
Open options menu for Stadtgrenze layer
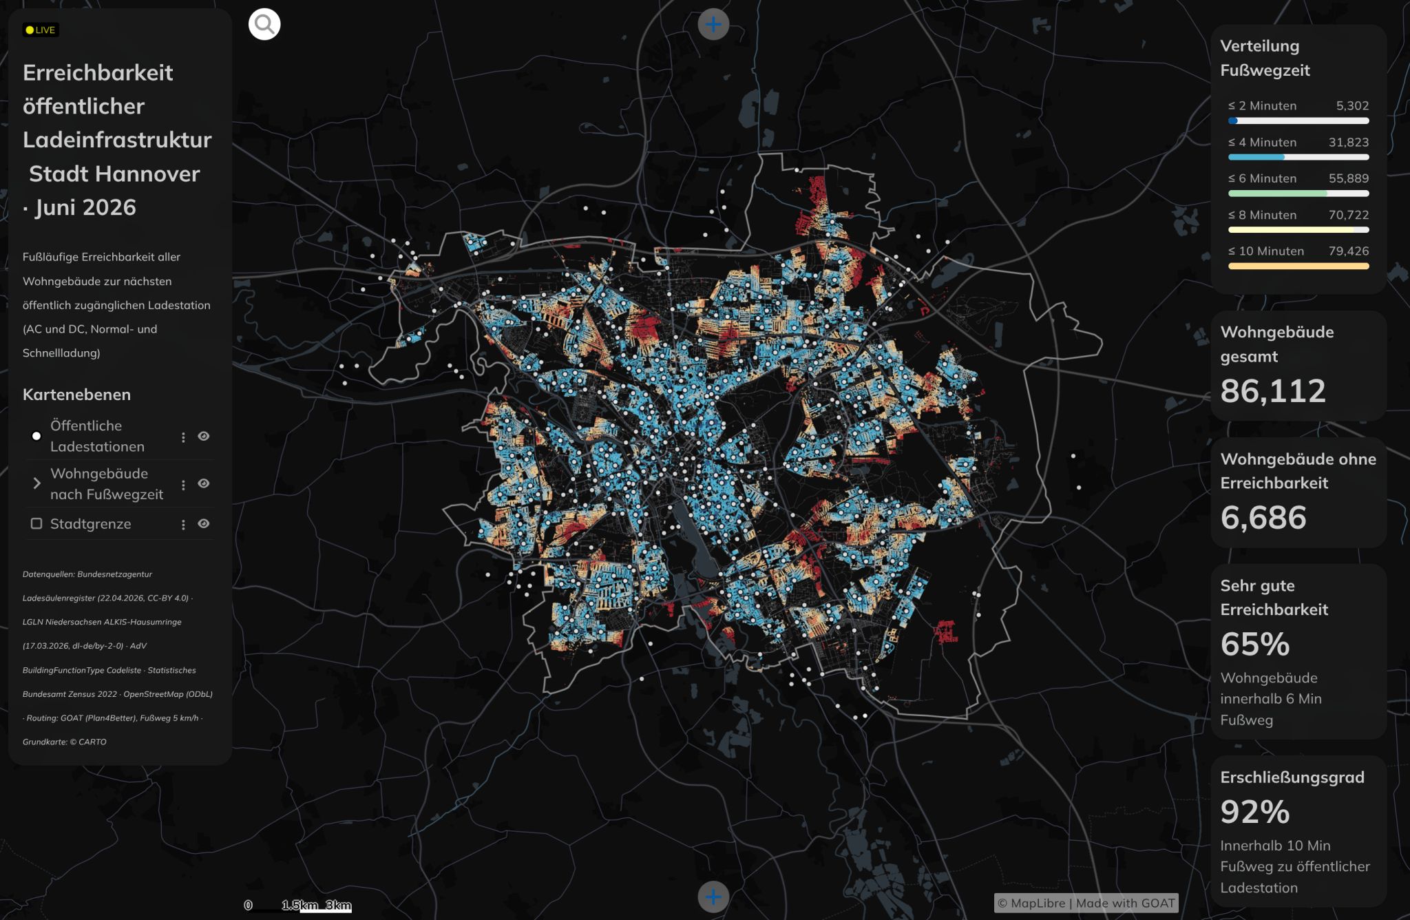click(x=183, y=525)
